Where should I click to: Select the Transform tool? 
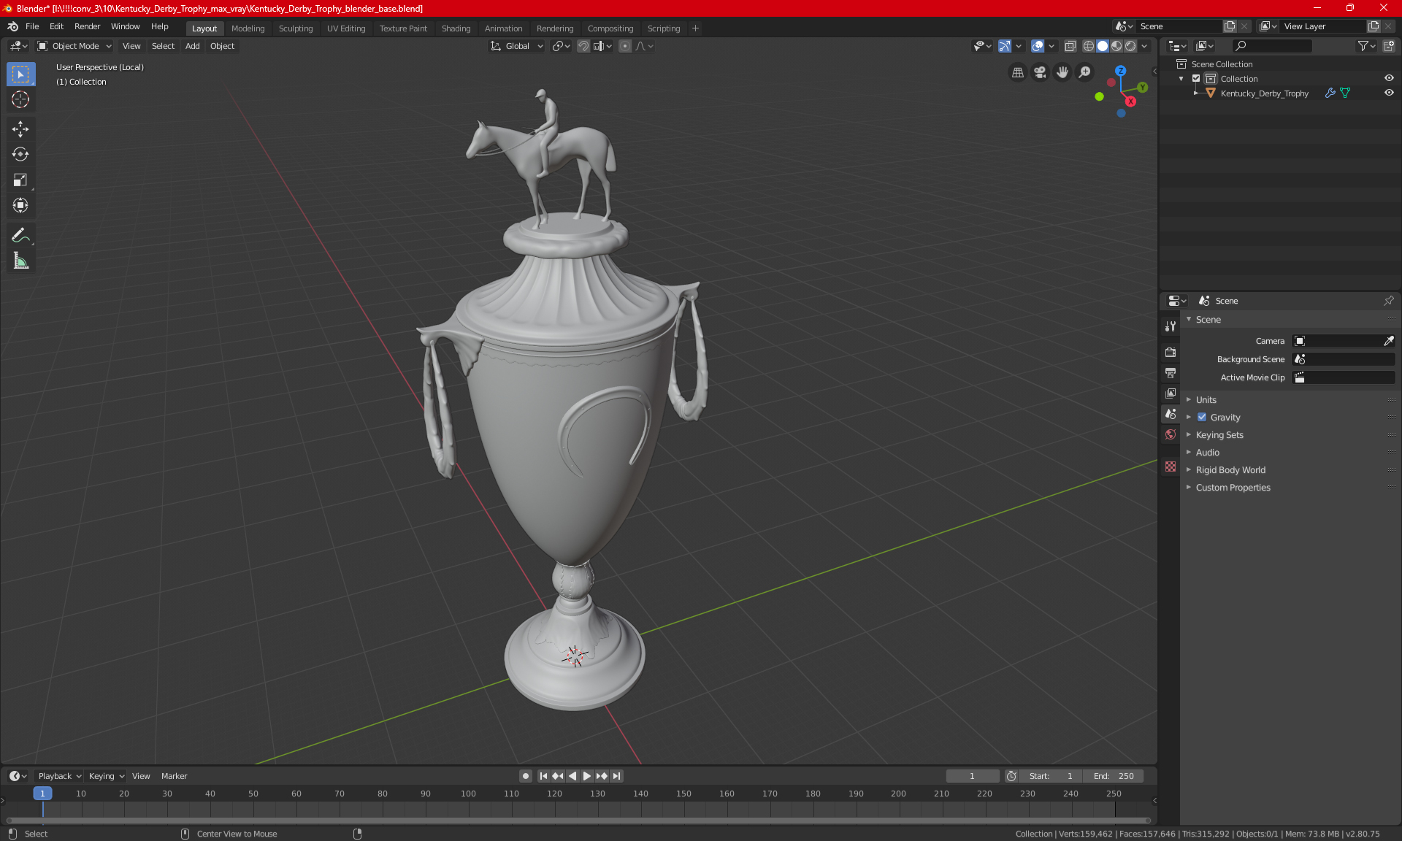coord(20,205)
